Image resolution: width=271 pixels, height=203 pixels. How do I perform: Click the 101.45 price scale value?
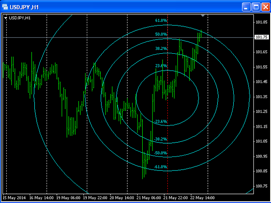(262, 82)
